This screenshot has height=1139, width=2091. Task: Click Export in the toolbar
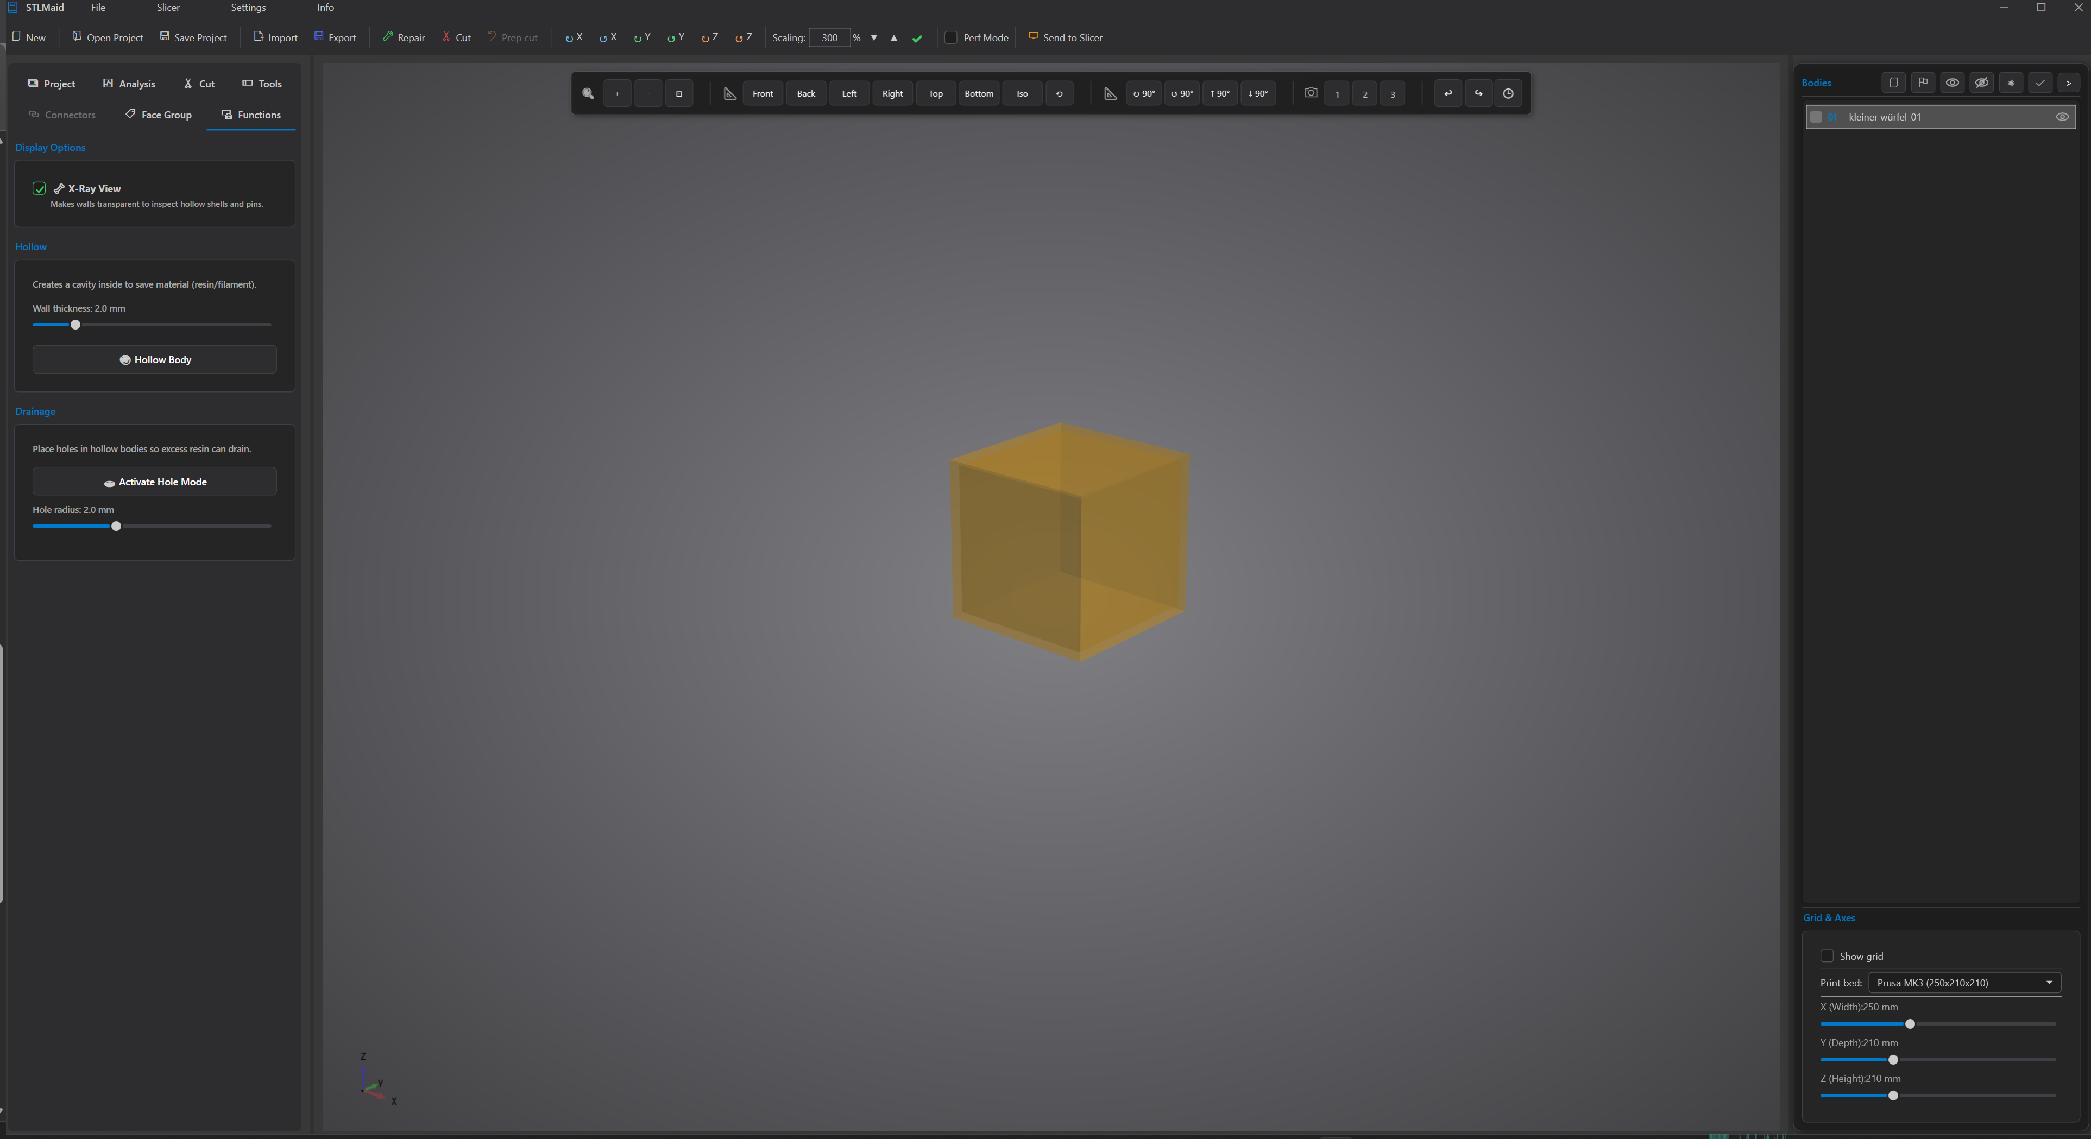[x=335, y=37]
